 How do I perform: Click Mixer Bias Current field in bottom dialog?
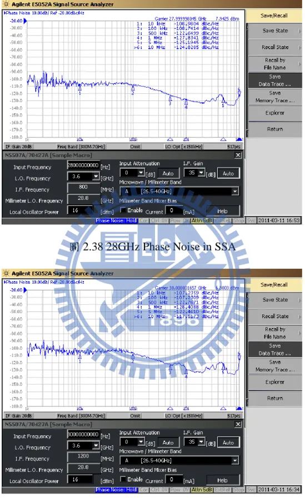[174, 480]
